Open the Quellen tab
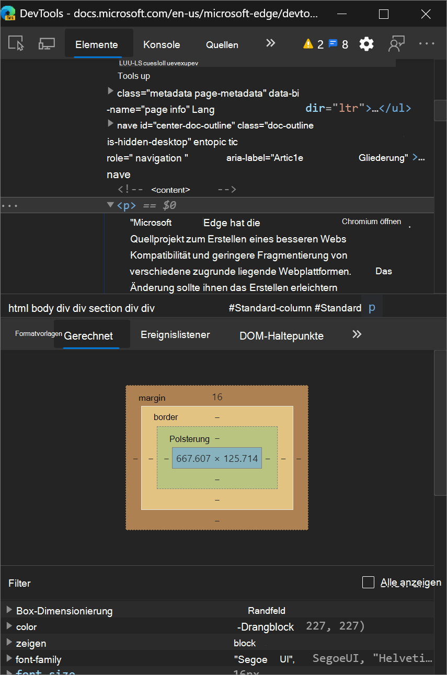This screenshot has width=447, height=675. [x=222, y=45]
